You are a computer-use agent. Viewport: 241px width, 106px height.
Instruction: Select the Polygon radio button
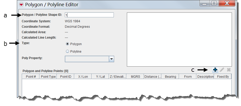[67, 44]
